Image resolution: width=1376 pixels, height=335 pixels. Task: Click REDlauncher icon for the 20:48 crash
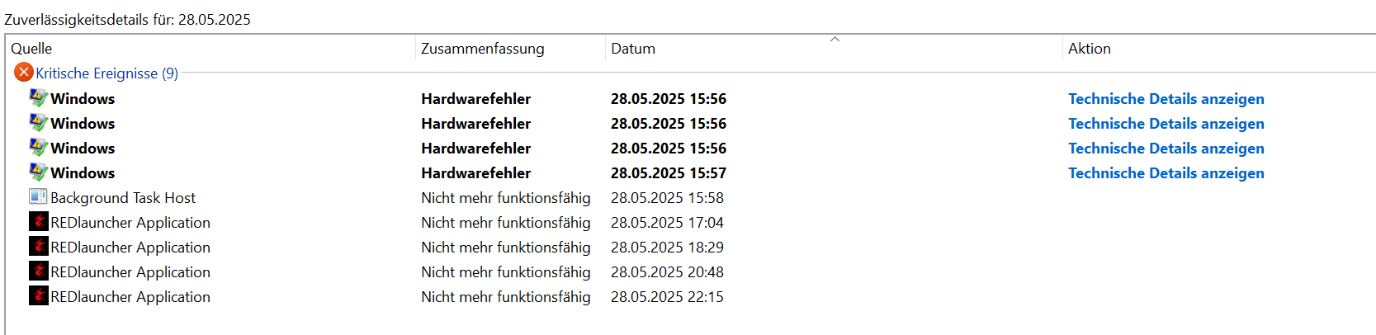(x=38, y=271)
